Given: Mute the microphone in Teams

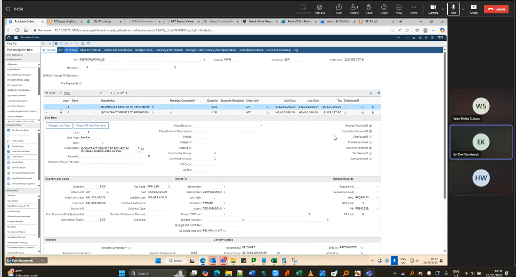Looking at the screenshot, I should click(x=453, y=9).
